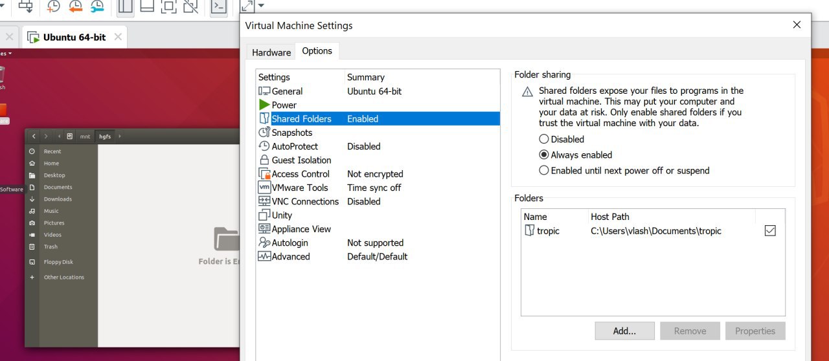
Task: Toggle the library sidebar view icon
Action: 125,6
